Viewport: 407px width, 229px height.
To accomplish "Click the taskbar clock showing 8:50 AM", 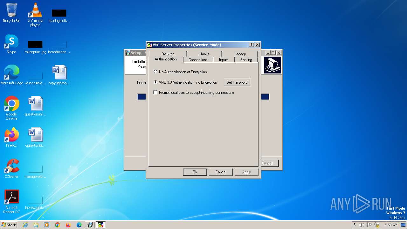I will [x=391, y=225].
